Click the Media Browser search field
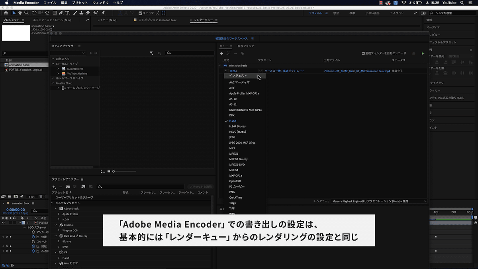Image resolution: width=478 pixels, height=269 pixels. pyautogui.click(x=189, y=53)
